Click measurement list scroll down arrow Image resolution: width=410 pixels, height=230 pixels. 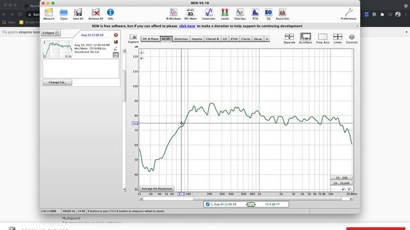click(124, 190)
